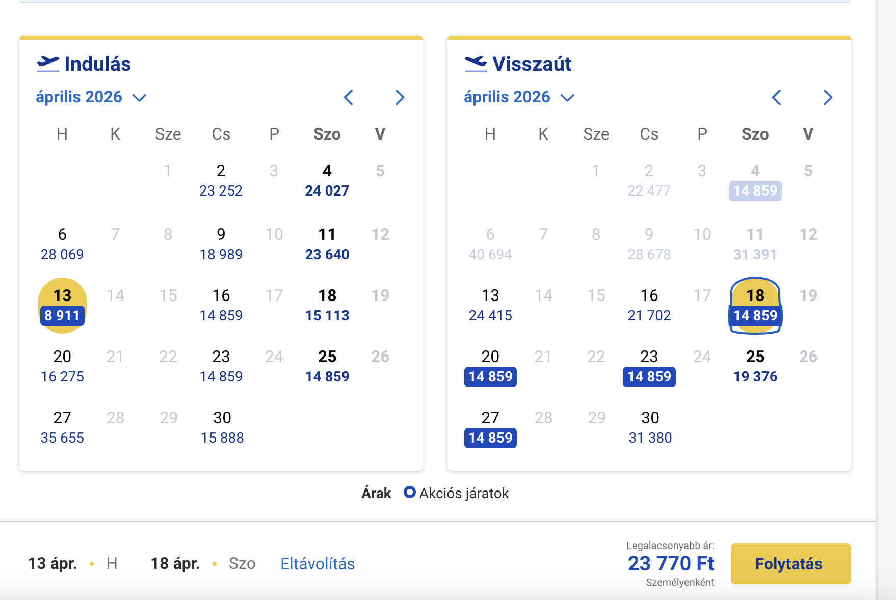Viewport: 896px width, 600px height.
Task: Click the Eltávolítás link
Action: (318, 564)
